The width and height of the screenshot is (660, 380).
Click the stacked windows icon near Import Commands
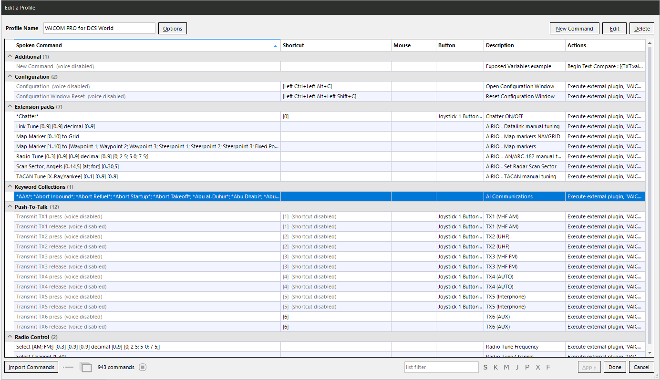85,367
